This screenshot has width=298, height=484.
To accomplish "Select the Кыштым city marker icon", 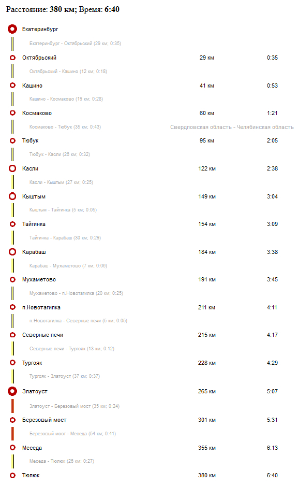I will tap(12, 196).
